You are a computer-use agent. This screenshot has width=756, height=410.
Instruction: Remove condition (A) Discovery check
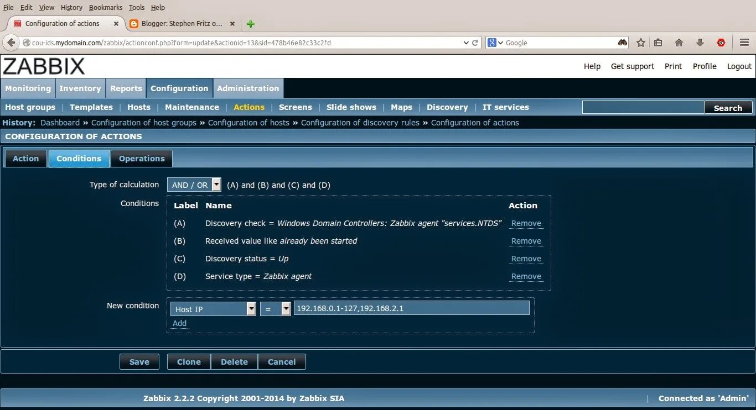click(526, 223)
